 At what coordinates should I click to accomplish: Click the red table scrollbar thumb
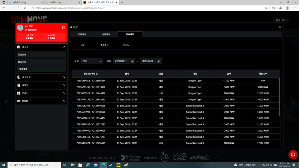[279, 97]
